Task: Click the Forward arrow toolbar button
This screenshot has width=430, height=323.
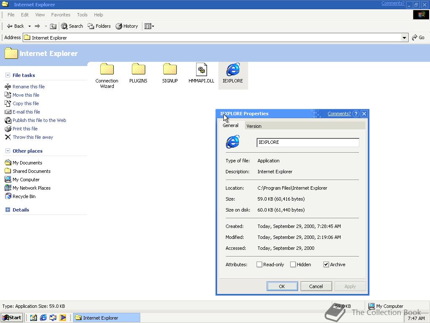Action: 37,26
